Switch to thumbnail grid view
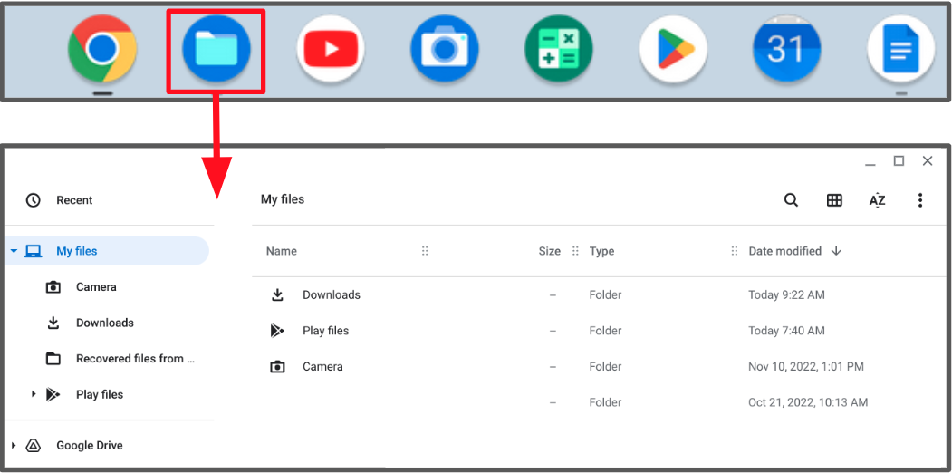This screenshot has height=473, width=952. coord(834,200)
